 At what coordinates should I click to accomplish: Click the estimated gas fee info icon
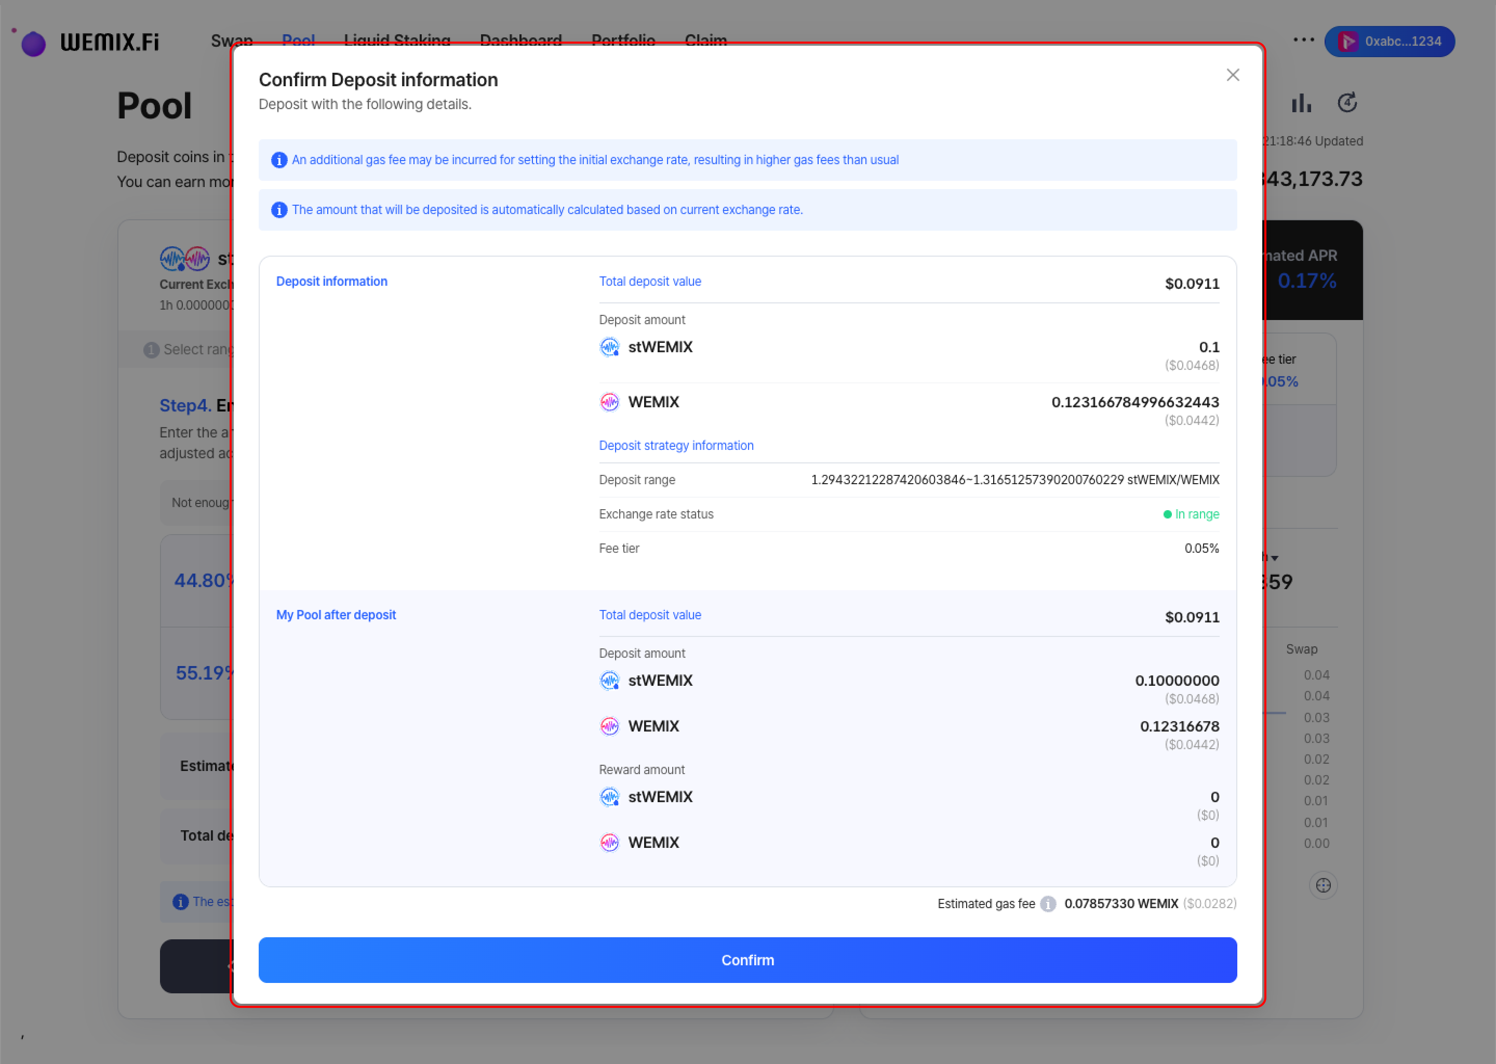(1048, 904)
